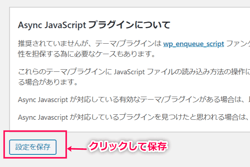Click line Async Javascript が対応している有効なテーマ
The image size is (250, 167).
[x=134, y=100]
